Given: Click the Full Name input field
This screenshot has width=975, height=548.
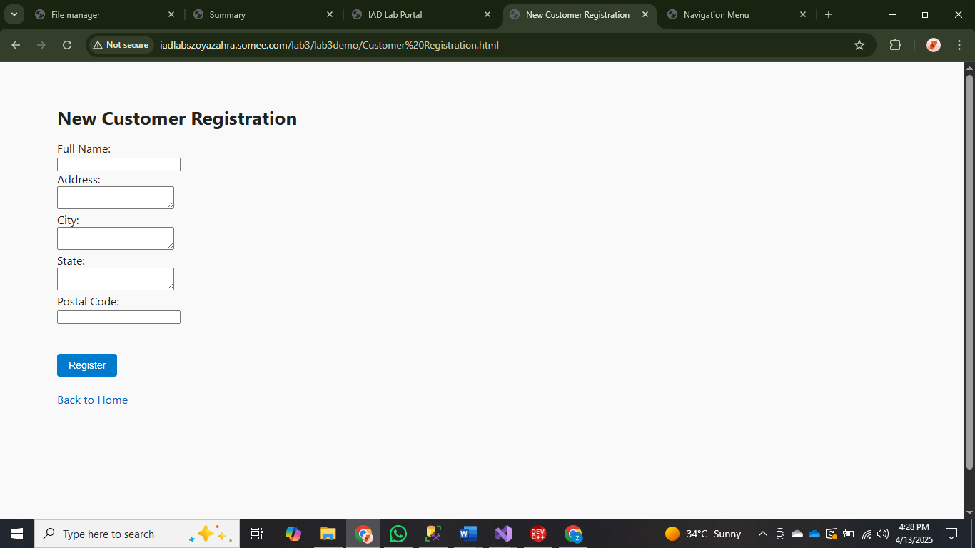Looking at the screenshot, I should [118, 164].
